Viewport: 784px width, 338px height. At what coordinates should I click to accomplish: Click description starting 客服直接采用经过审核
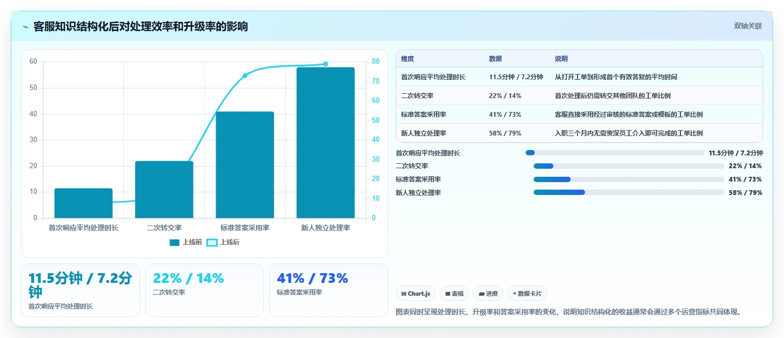pyautogui.click(x=629, y=115)
